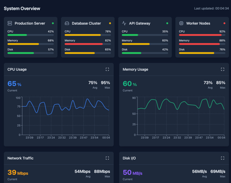231x183 pixels.
Task: Expand the Network Traffic panel fullscreen
Action: point(107,158)
